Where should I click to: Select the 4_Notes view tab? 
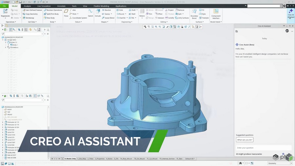(109, 159)
